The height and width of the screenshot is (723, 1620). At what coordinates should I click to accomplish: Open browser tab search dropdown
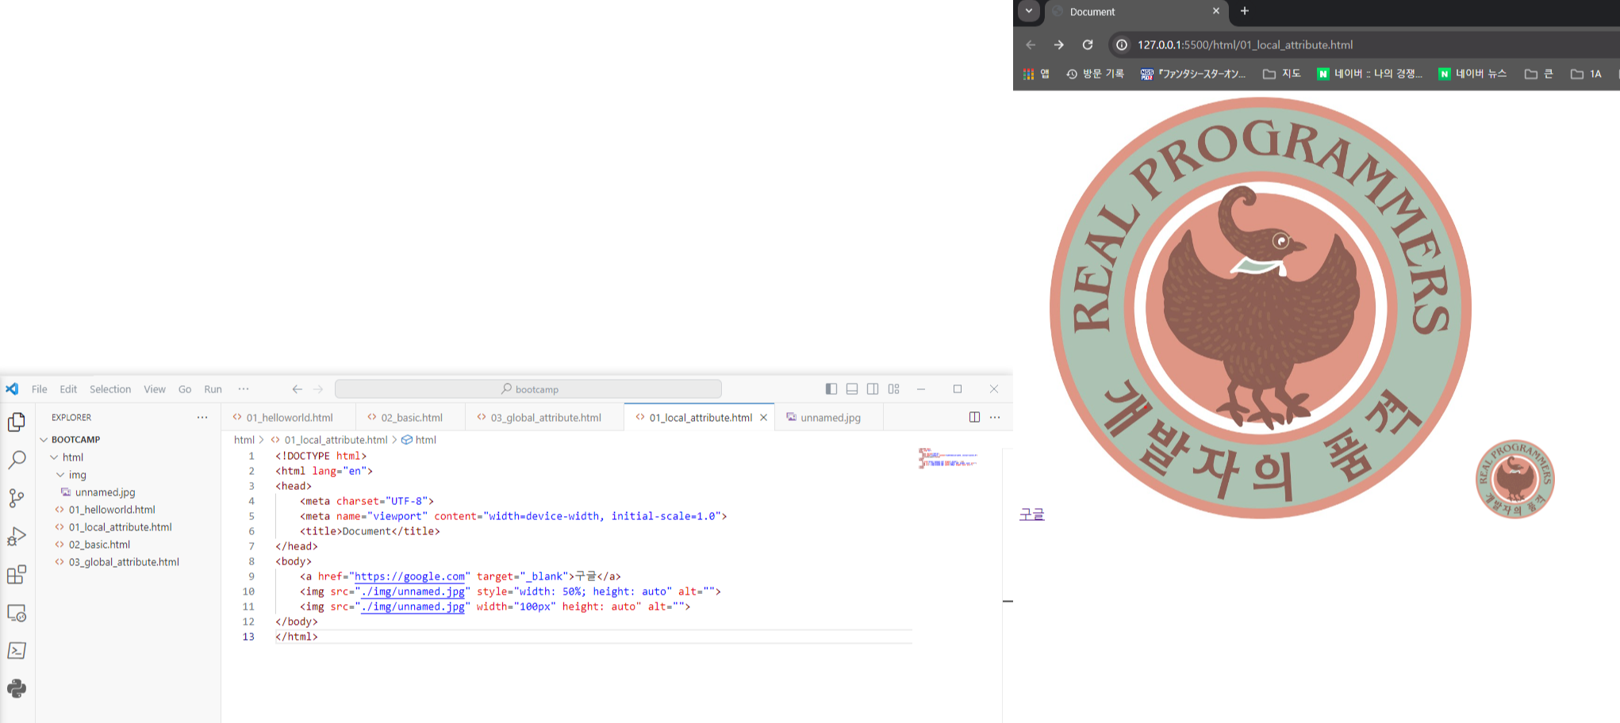(x=1029, y=11)
